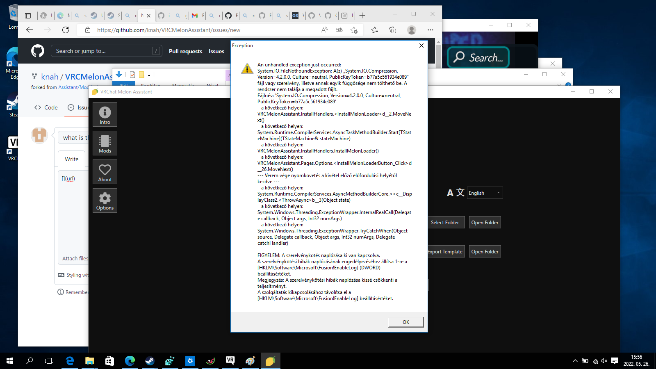
Task: Click the checkmark properties icon in Explorer toolbar
Action: (x=132, y=75)
